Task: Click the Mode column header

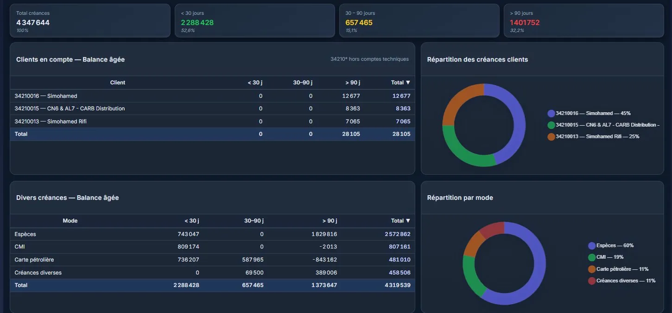Action: pyautogui.click(x=70, y=221)
